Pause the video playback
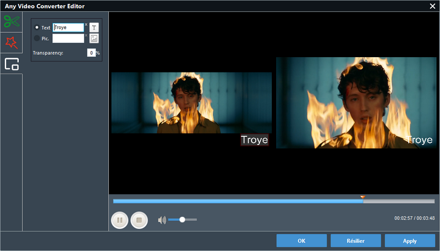Screen dimensions: 440x251 (x=120, y=220)
